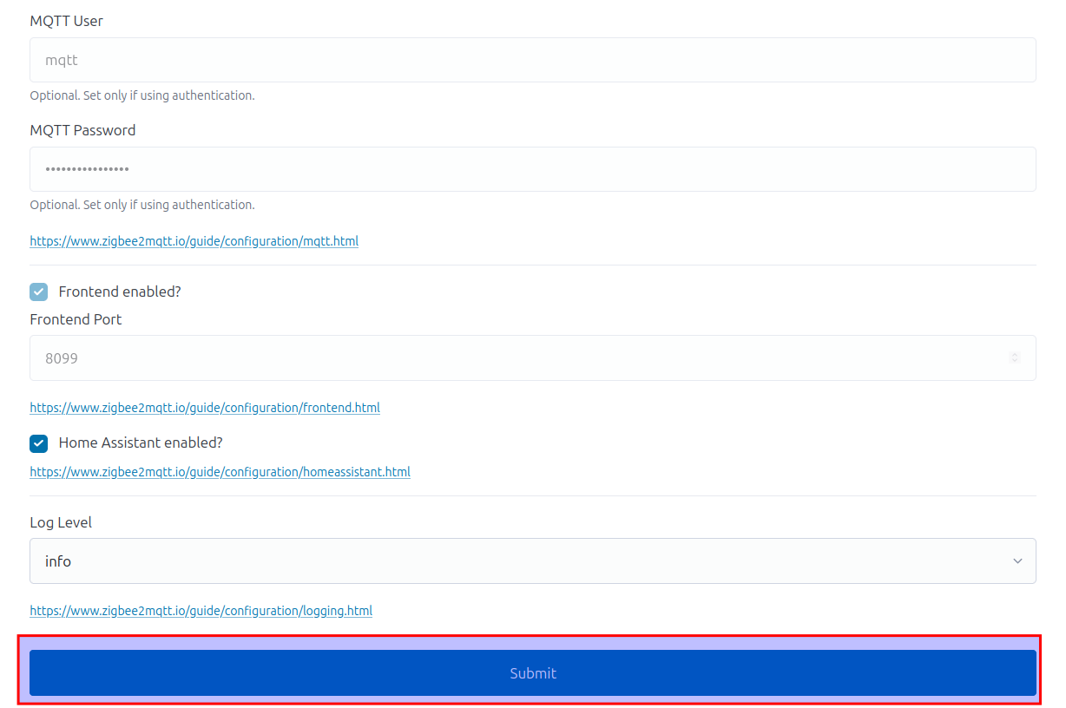Decrement Frontend Port with the down arrow
The image size is (1066, 708).
coord(1015,361)
